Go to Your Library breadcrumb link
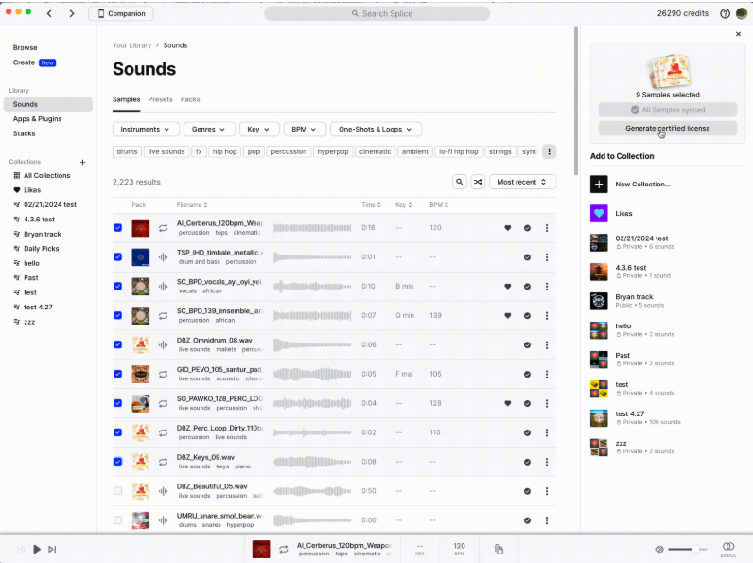This screenshot has width=753, height=563. pyautogui.click(x=132, y=45)
